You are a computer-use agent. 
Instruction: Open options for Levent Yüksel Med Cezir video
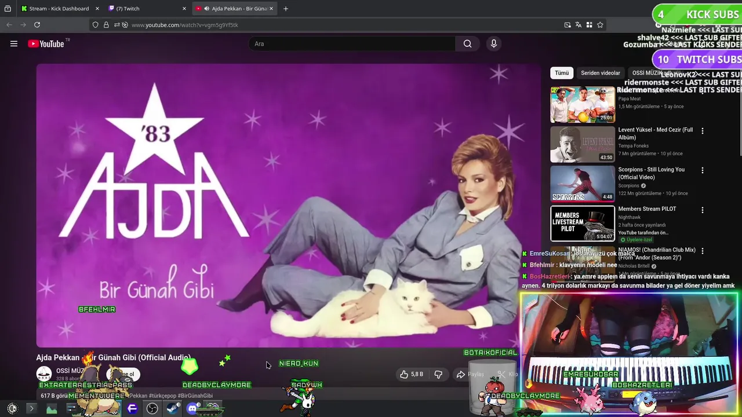click(x=703, y=131)
